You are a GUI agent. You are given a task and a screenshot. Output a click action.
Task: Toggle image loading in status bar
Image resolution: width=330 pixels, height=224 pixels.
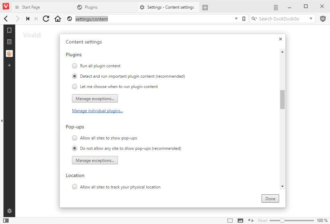pos(240,221)
